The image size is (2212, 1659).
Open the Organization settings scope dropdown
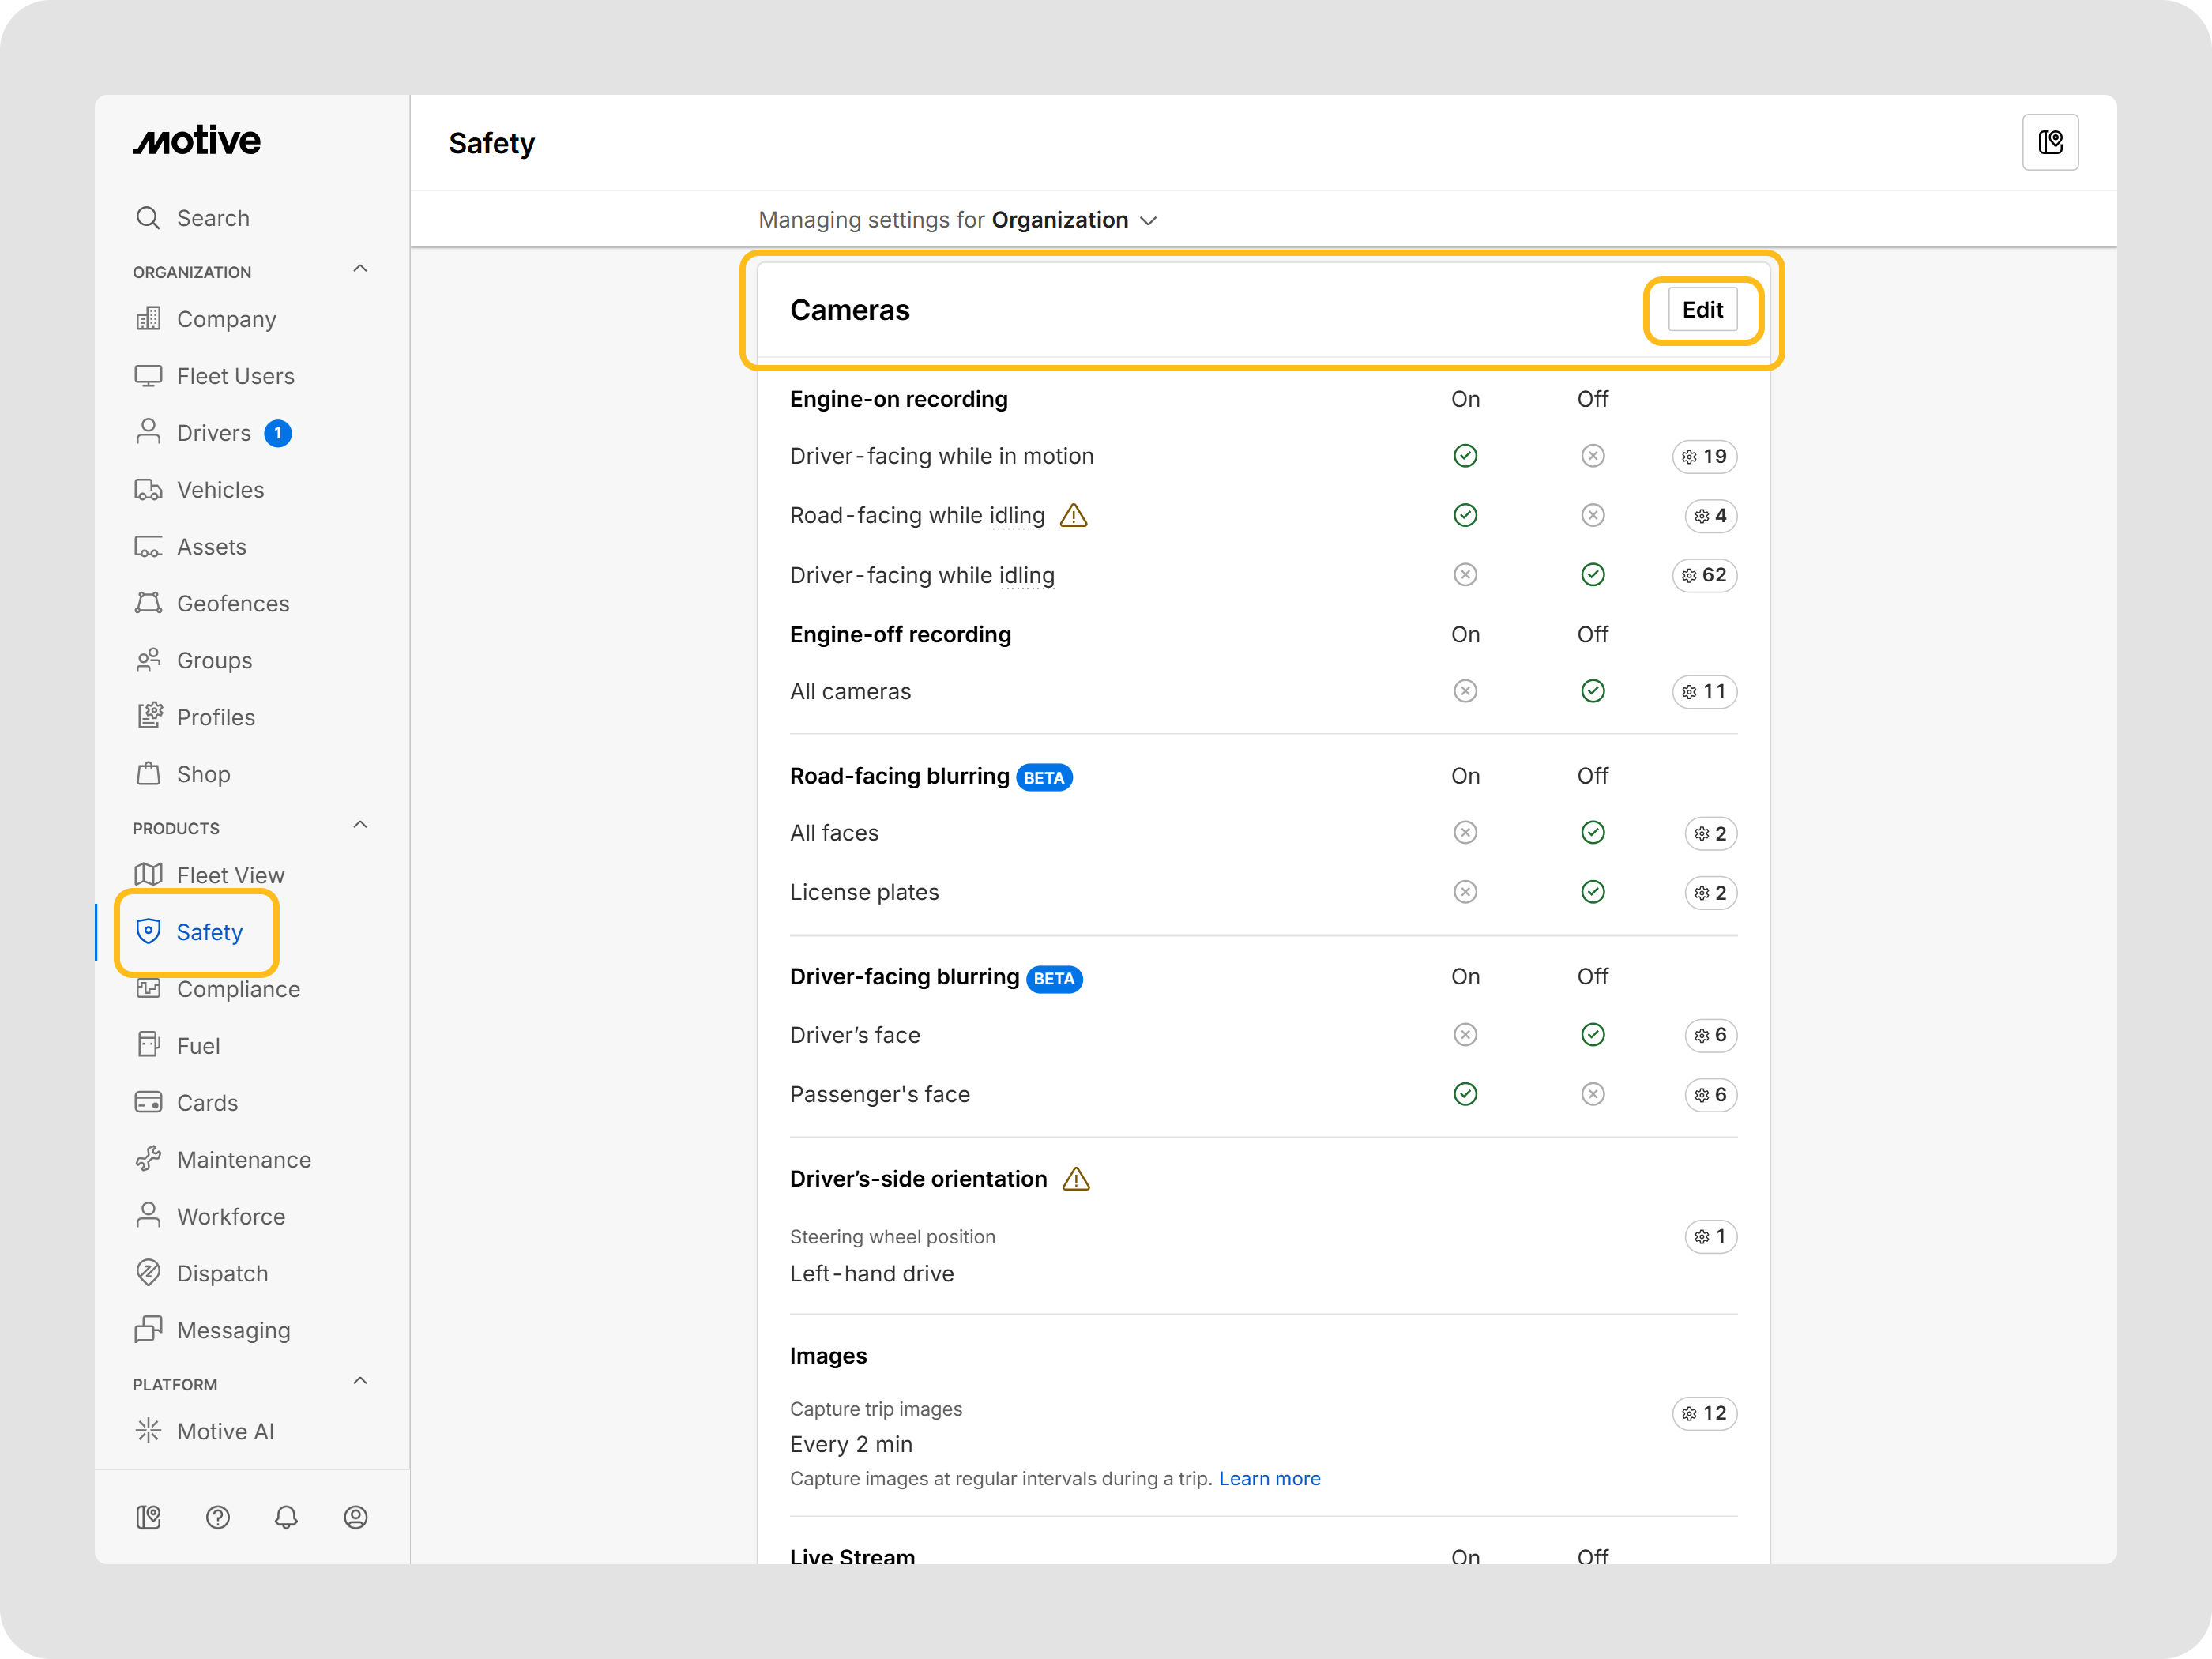(1074, 220)
